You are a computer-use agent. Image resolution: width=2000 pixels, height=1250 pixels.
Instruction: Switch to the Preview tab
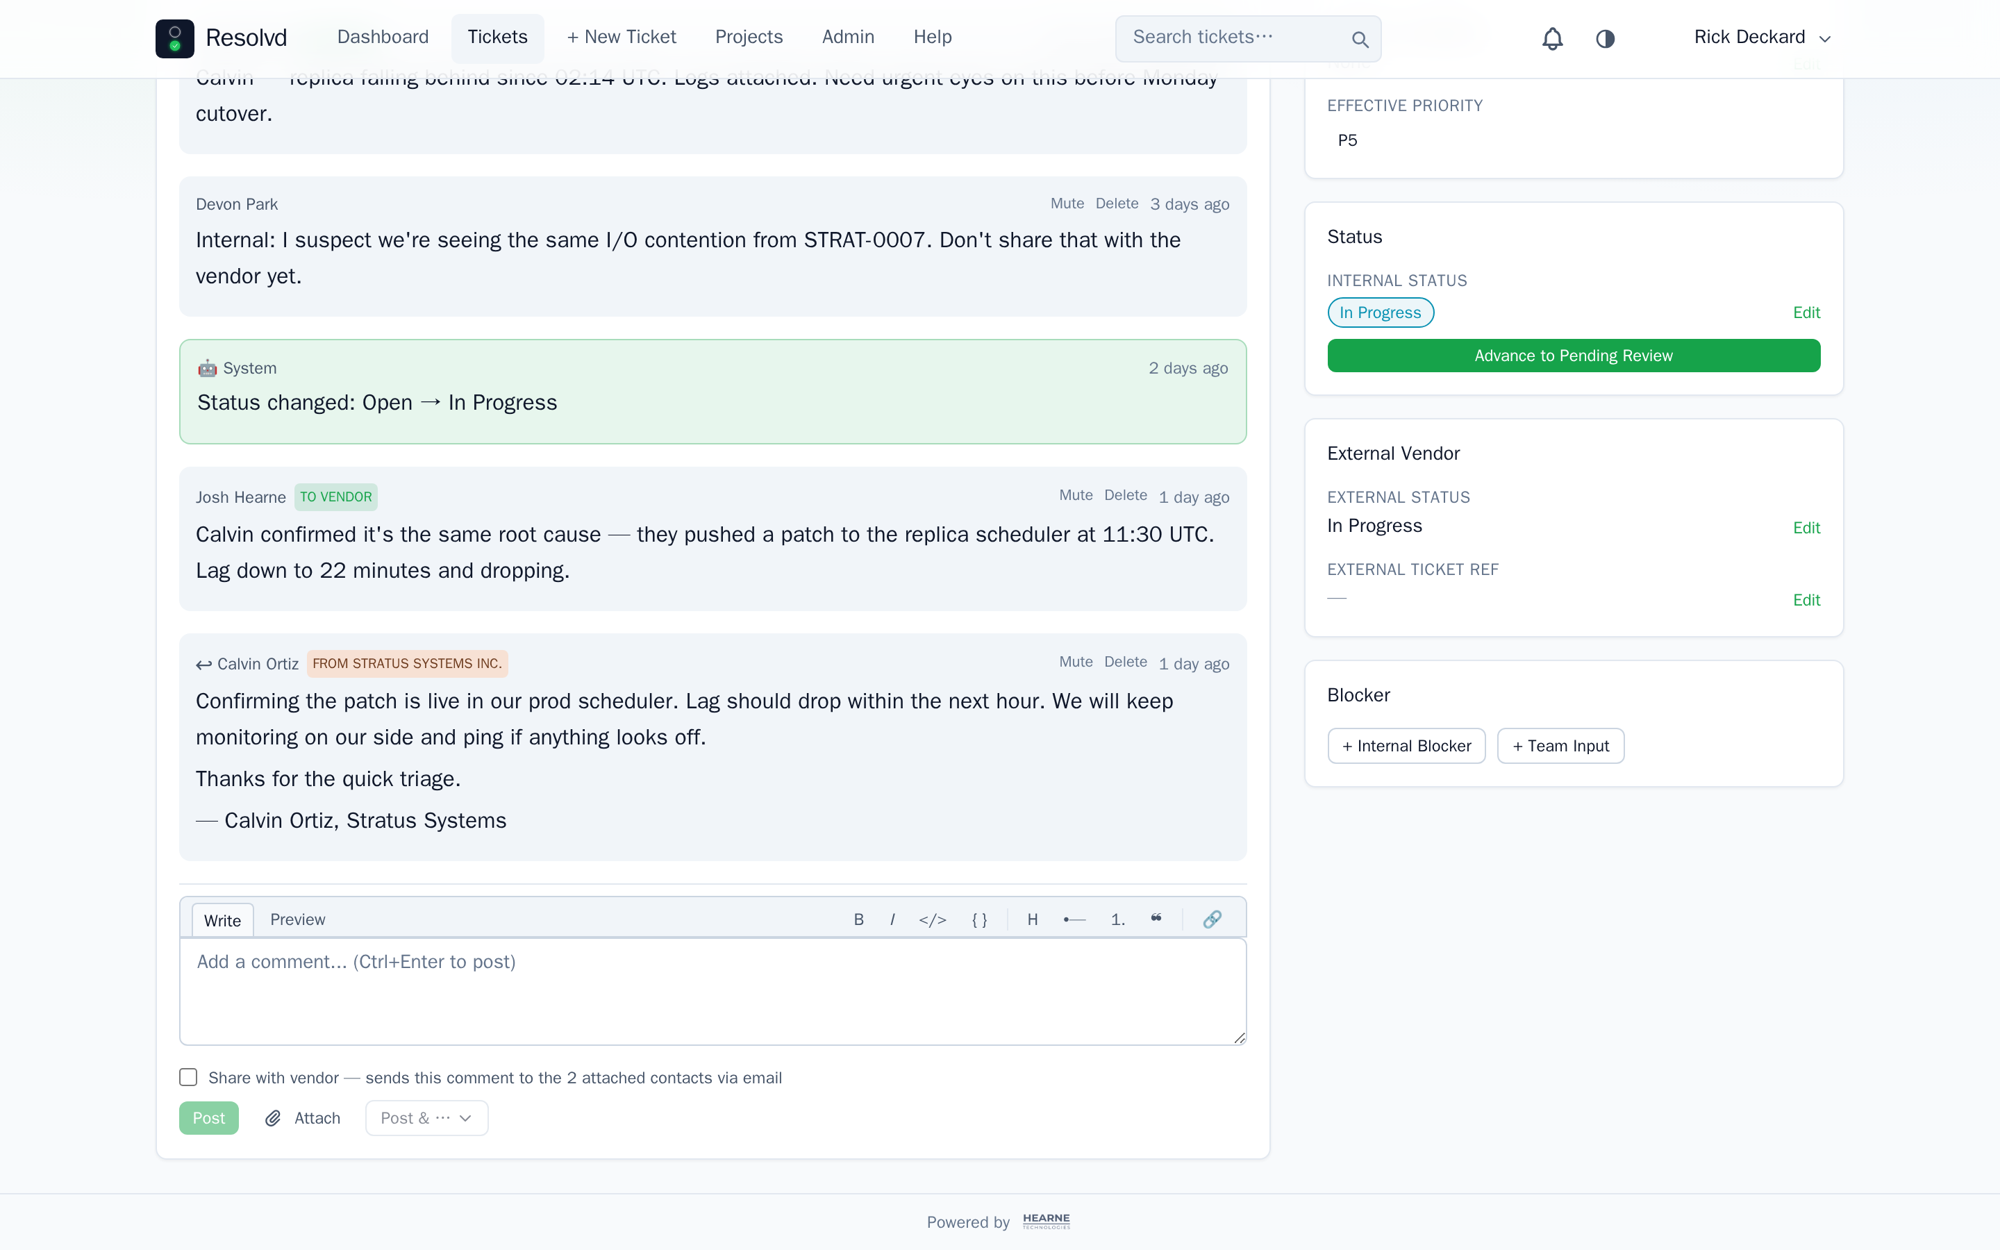pyautogui.click(x=297, y=919)
